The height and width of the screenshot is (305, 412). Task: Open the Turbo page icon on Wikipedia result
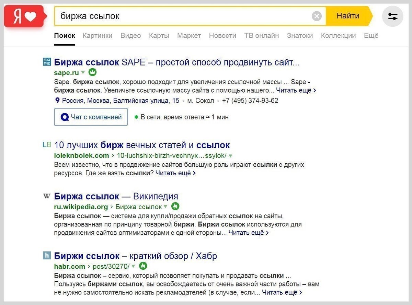tap(176, 207)
